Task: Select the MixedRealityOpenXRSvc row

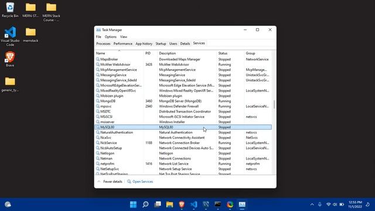Action: (x=183, y=91)
